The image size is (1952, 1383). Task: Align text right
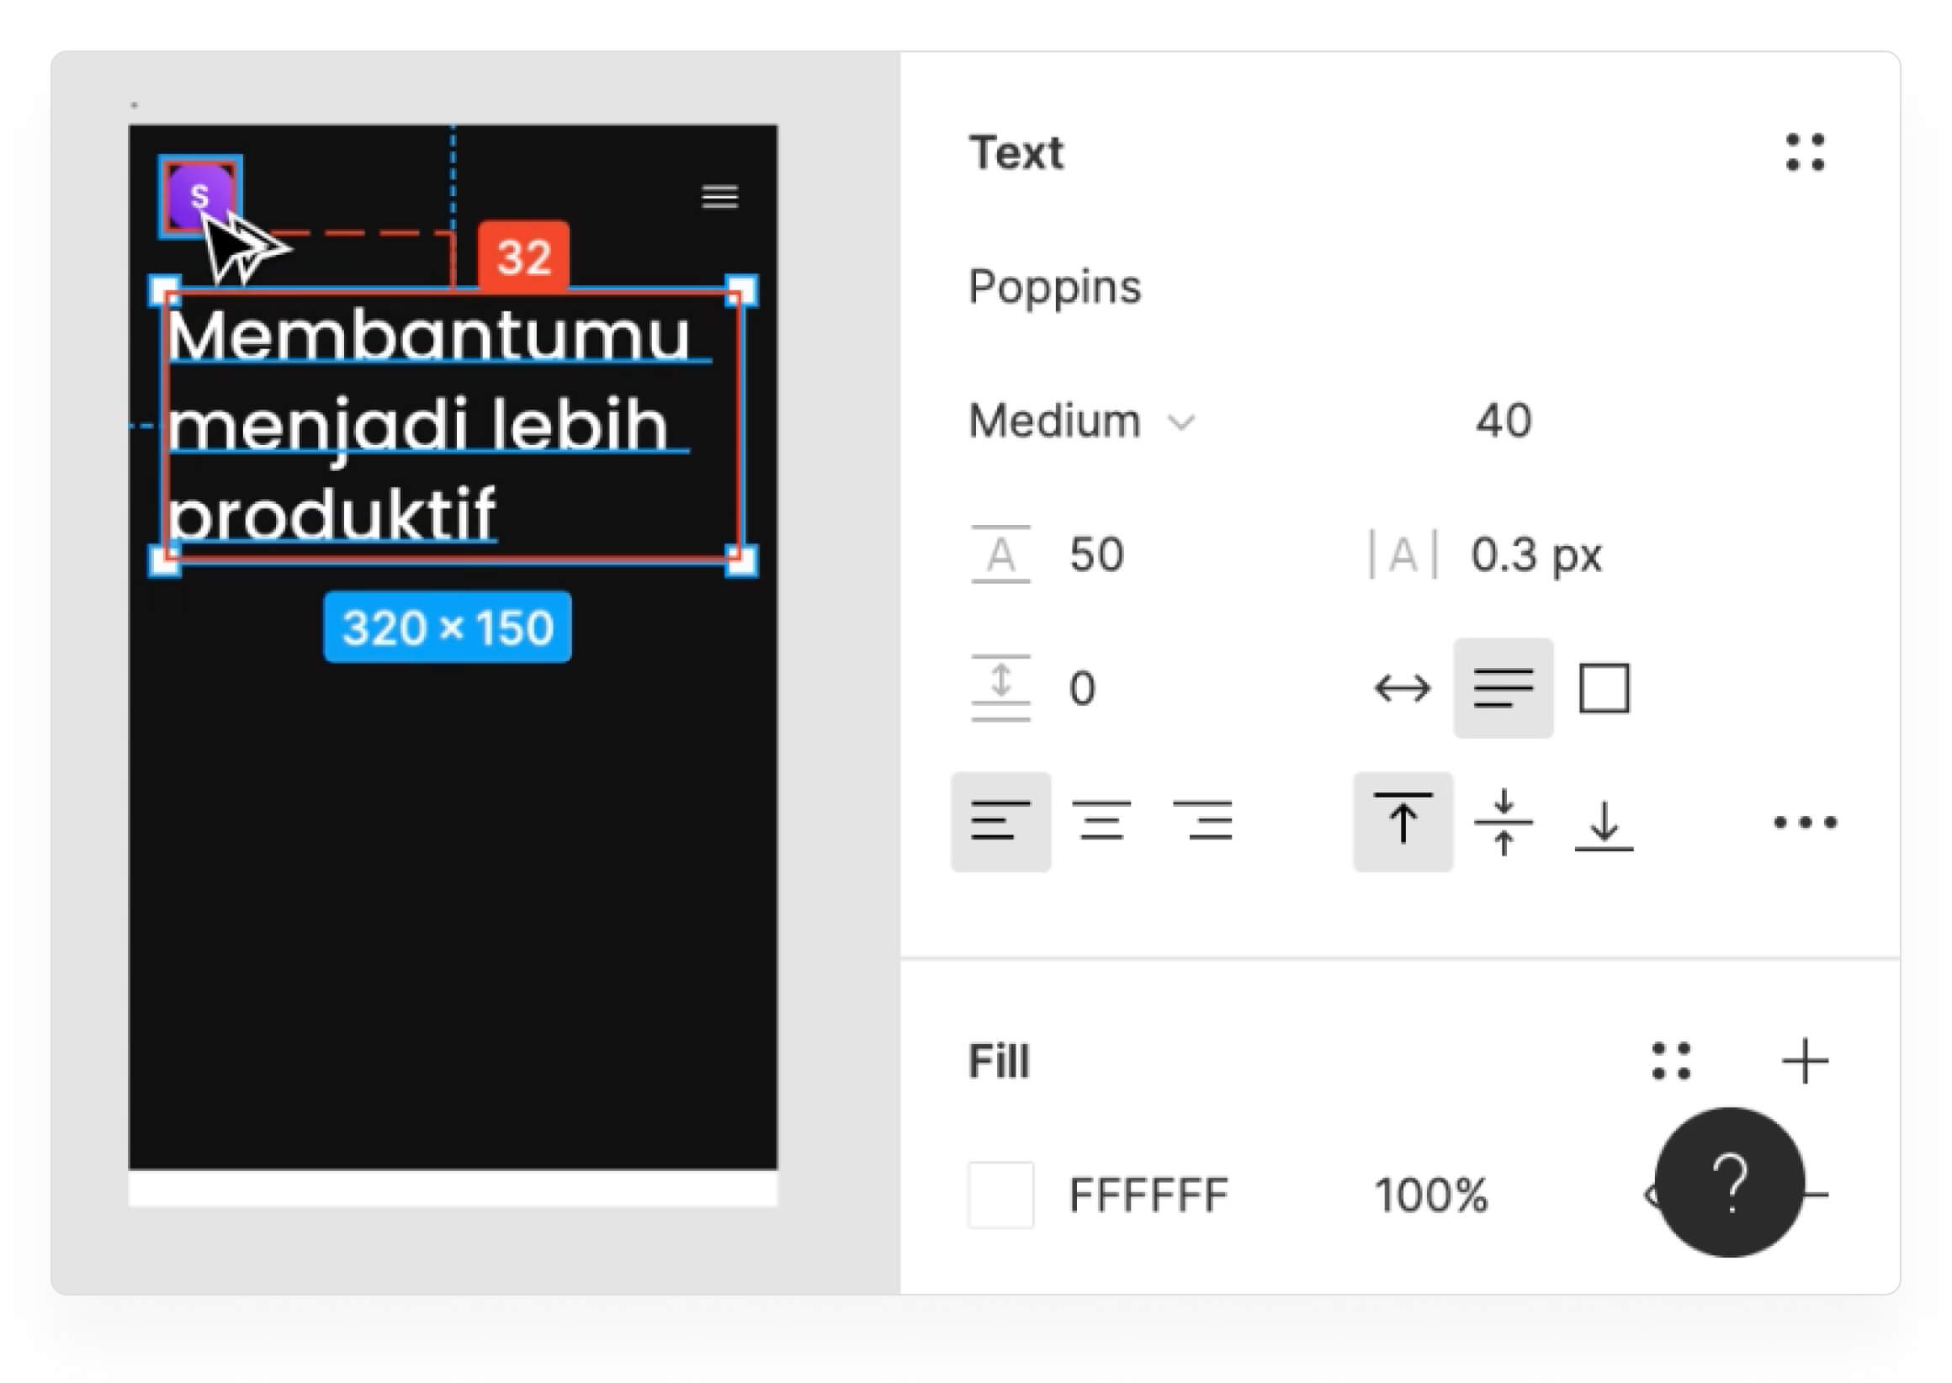(1201, 822)
